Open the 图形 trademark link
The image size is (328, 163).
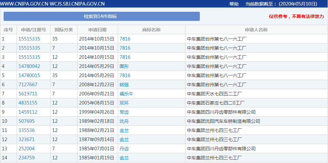124,66
